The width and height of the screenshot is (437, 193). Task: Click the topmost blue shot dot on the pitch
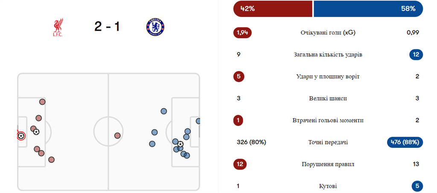(x=163, y=111)
